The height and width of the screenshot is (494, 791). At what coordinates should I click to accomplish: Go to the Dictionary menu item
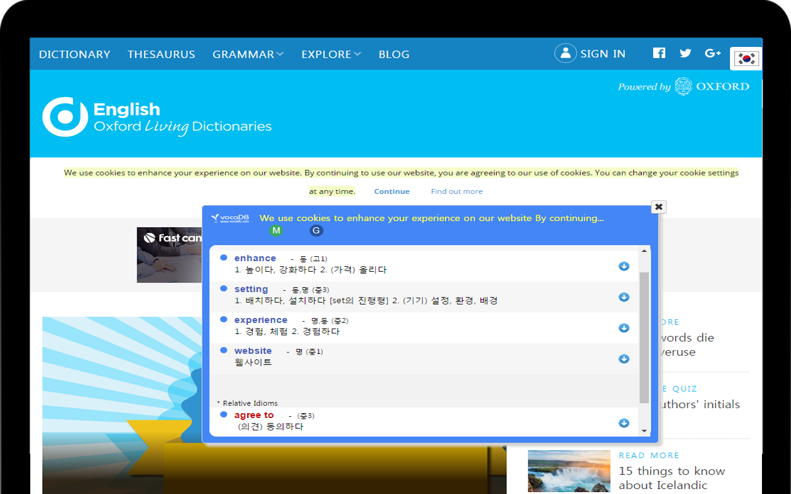[74, 54]
